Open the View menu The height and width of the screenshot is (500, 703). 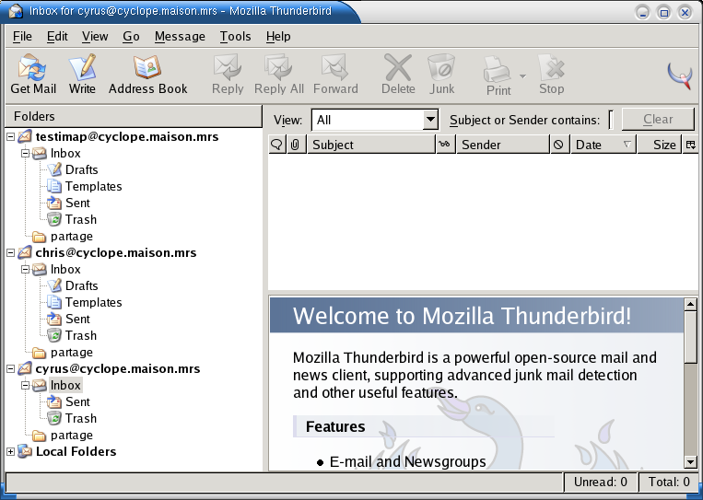click(95, 36)
